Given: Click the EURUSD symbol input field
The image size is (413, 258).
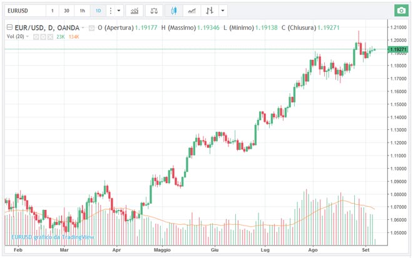Looking at the screenshot, I should click(x=23, y=11).
